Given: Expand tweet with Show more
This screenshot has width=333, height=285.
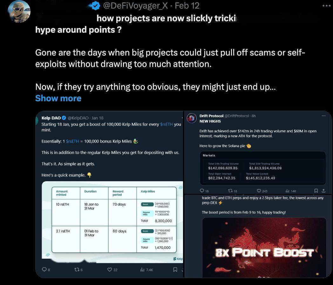Looking at the screenshot, I should click(x=58, y=98).
